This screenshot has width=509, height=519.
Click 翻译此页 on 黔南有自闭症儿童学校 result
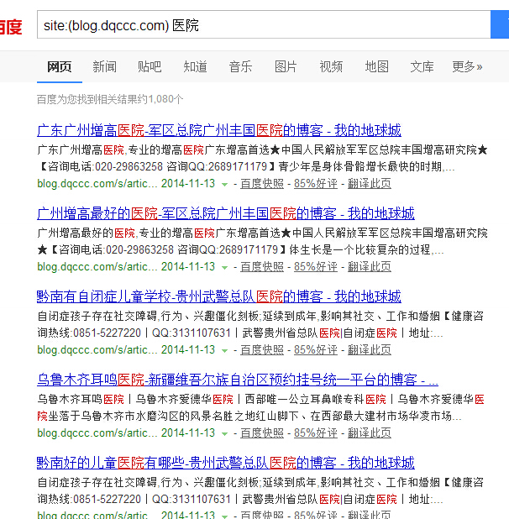(x=370, y=349)
